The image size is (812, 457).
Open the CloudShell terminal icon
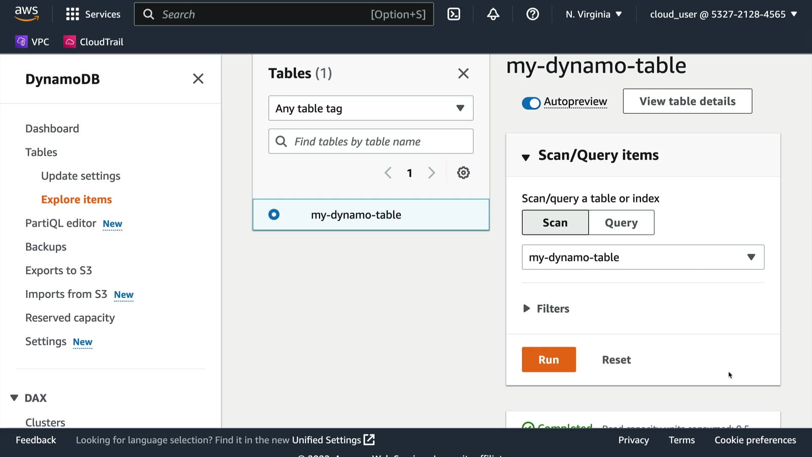pyautogui.click(x=453, y=14)
